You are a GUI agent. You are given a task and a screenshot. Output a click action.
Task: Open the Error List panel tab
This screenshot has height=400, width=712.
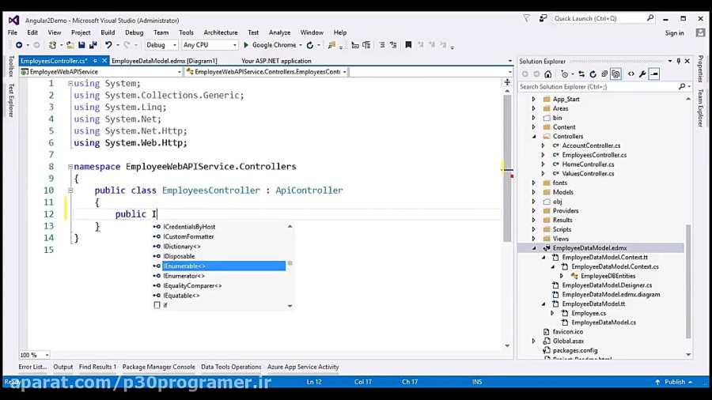(32, 367)
